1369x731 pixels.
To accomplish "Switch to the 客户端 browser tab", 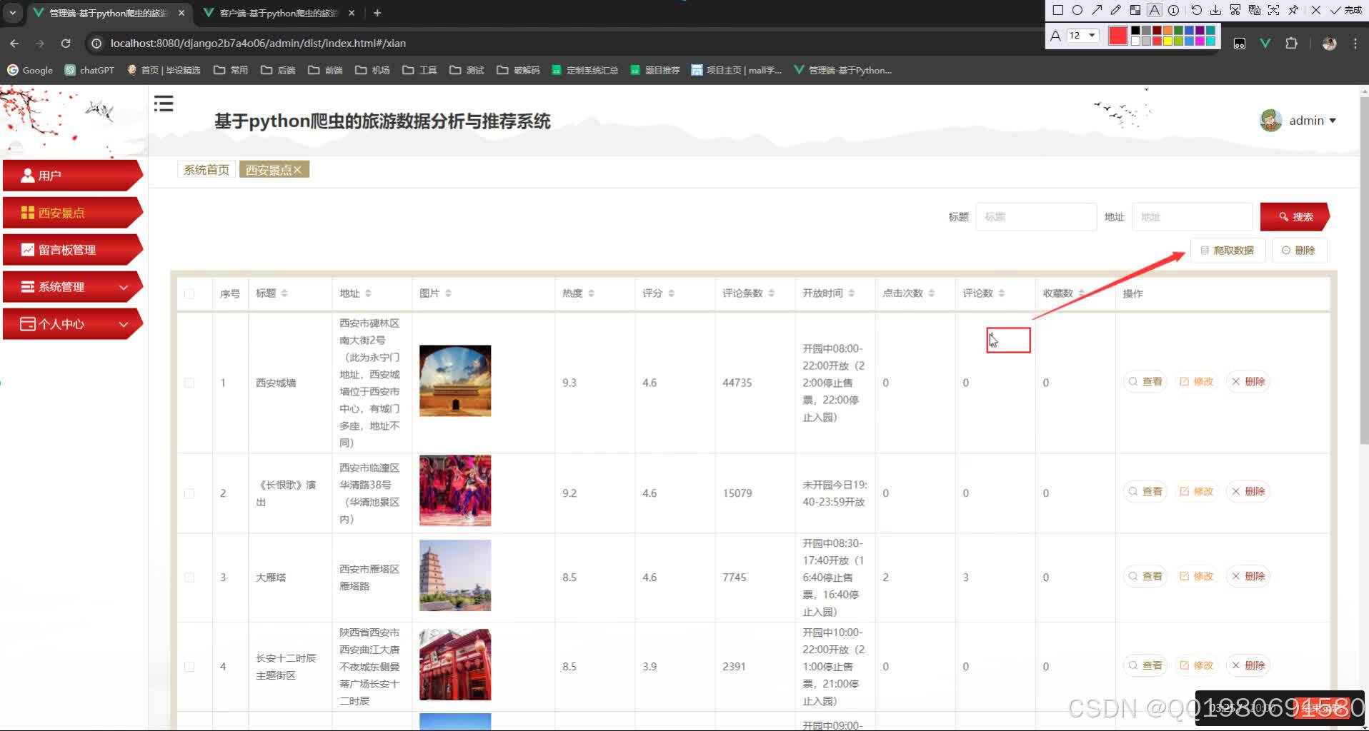I will tap(279, 13).
